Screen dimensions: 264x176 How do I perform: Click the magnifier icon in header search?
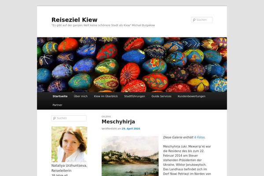pos(194,20)
